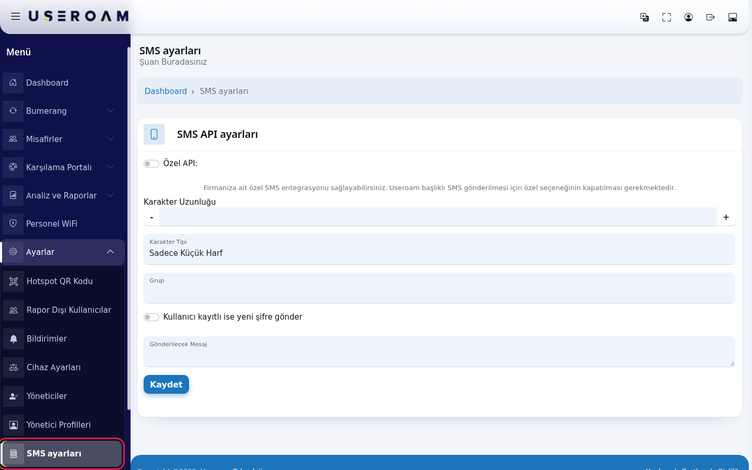The image size is (752, 470).
Task: Click the Analiz ve Raporlar chart icon
Action: (13, 195)
